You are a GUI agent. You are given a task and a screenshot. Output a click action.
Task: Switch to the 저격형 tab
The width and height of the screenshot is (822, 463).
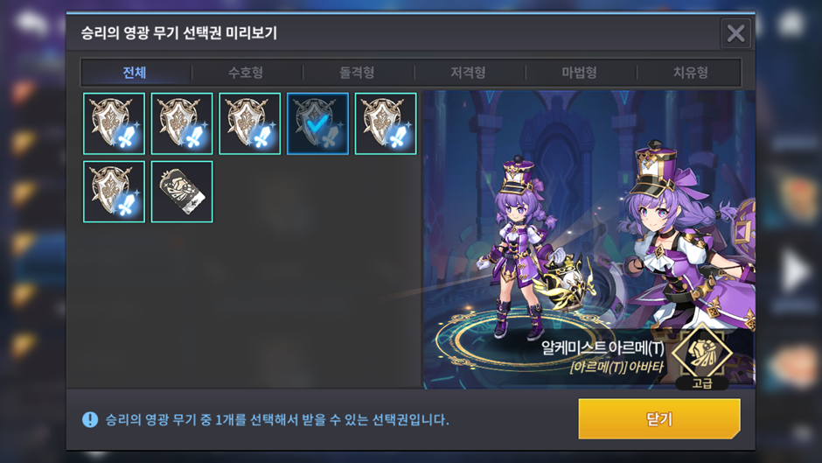coord(468,73)
